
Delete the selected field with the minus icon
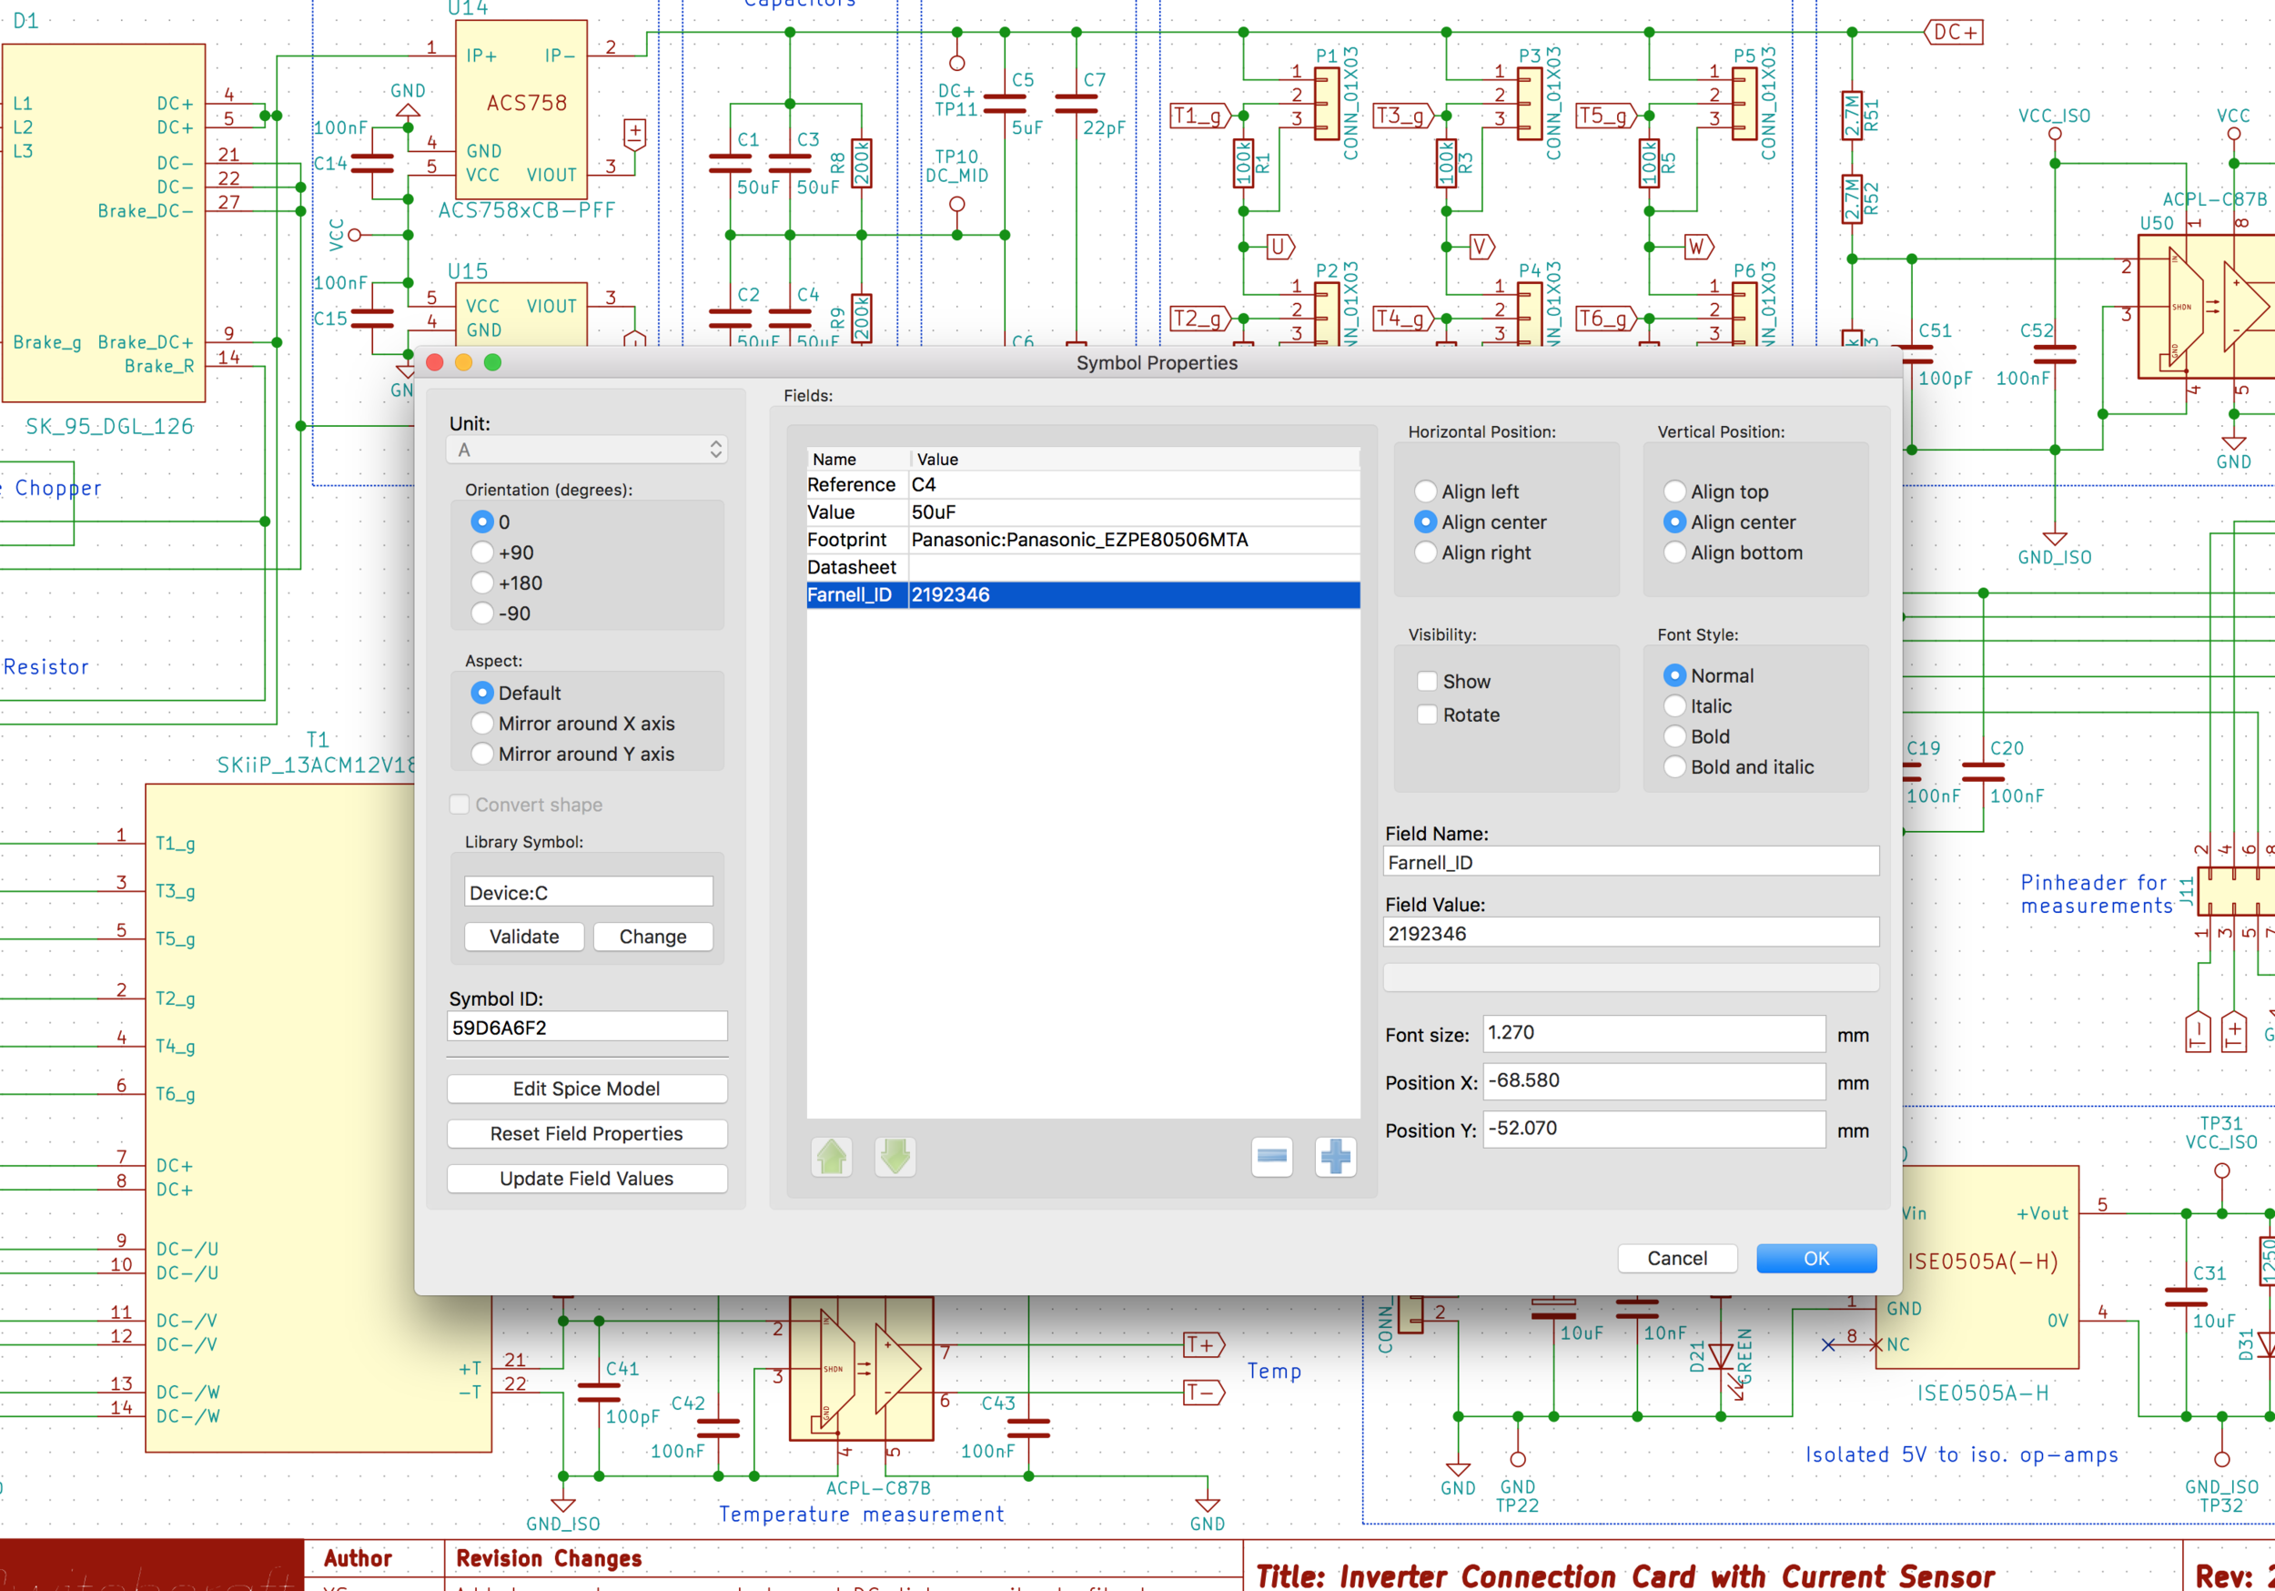point(1271,1157)
